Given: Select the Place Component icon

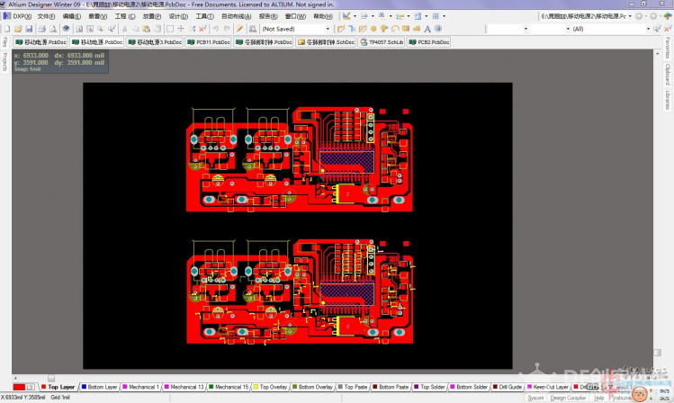Looking at the screenshot, I should coord(438,29).
